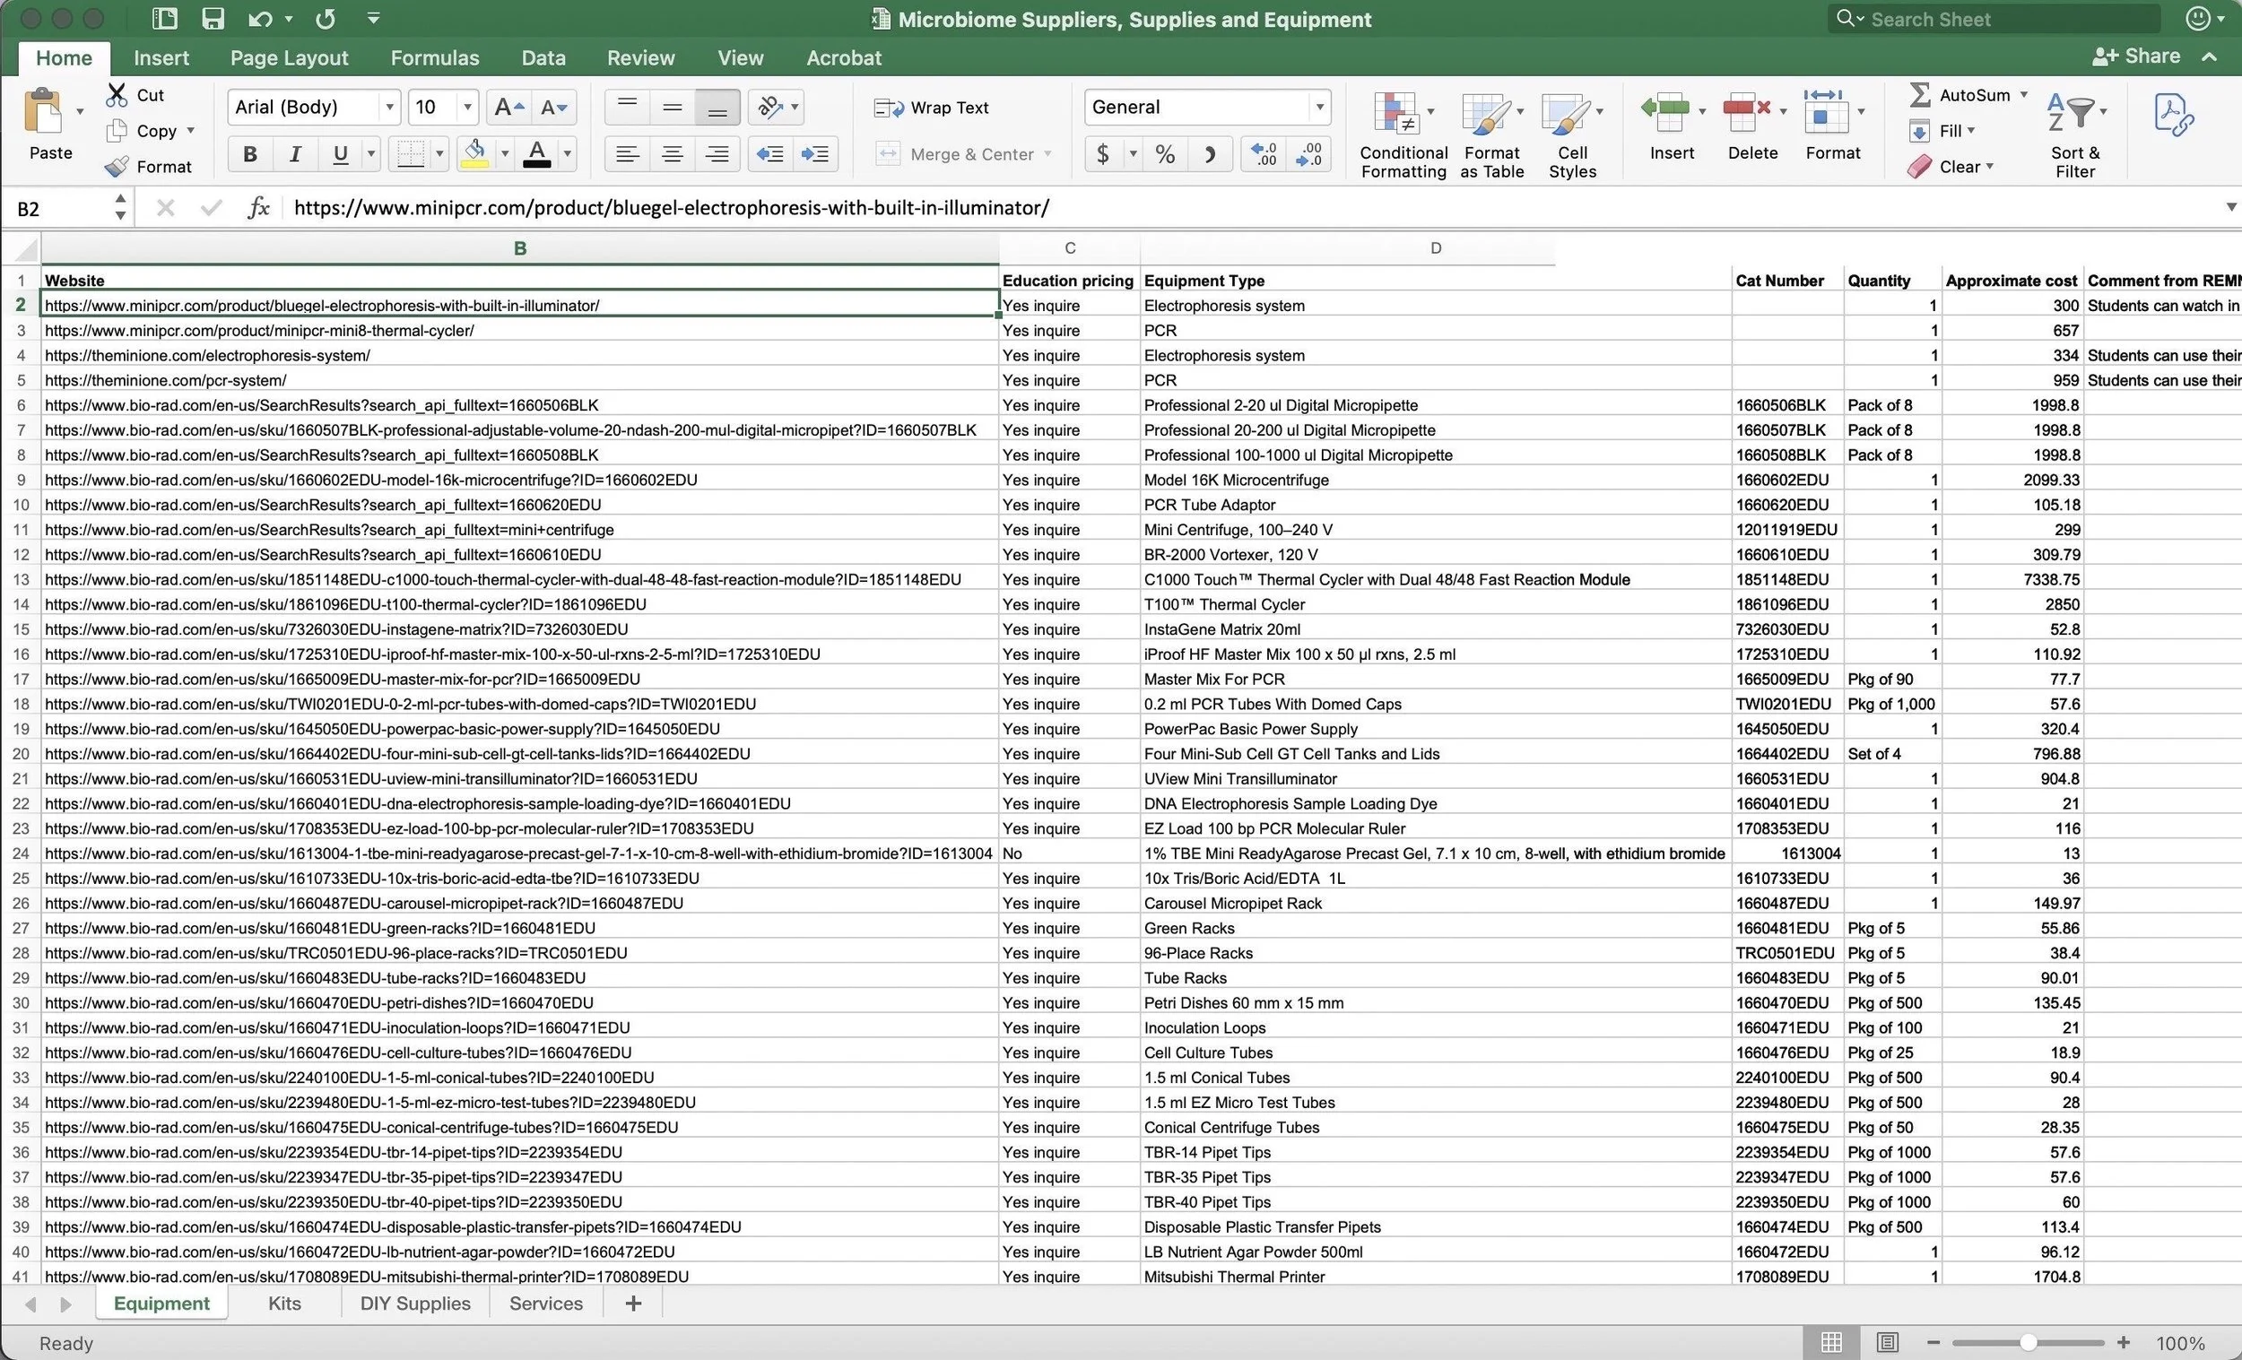
Task: Toggle Bold formatting
Action: pos(249,153)
